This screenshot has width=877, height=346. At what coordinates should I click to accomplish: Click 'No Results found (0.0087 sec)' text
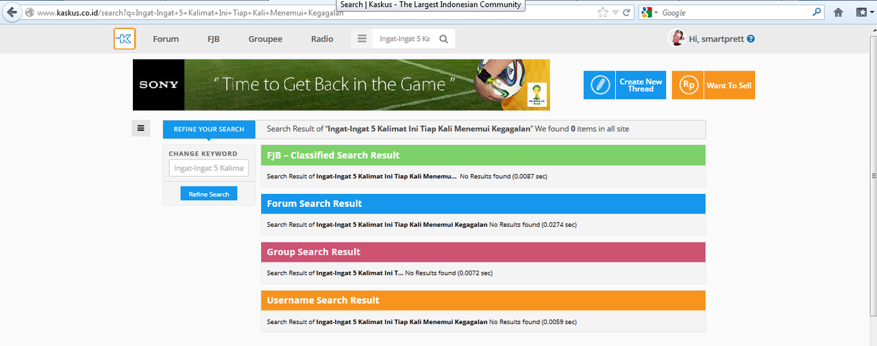coord(504,176)
